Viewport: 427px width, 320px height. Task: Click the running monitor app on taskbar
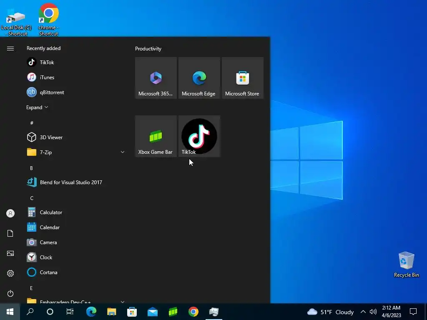(214, 312)
